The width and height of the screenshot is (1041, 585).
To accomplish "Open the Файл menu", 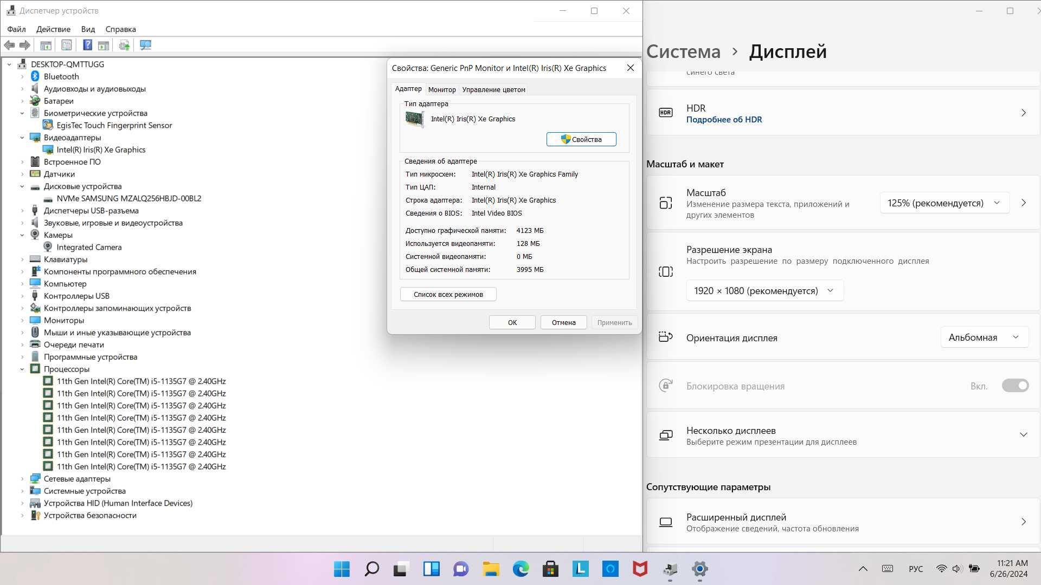I will point(16,29).
